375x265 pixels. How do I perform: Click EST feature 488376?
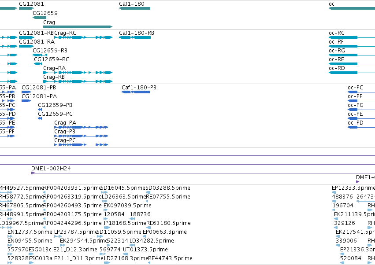334,201
